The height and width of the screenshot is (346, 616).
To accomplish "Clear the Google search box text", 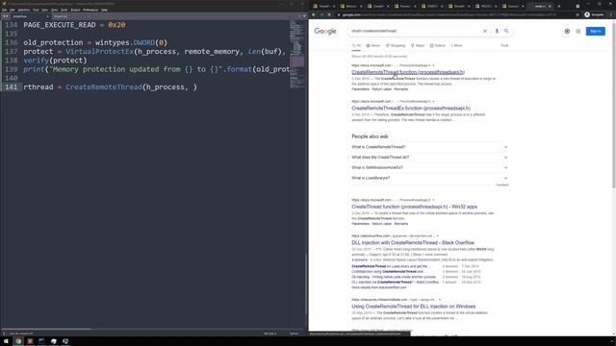I will coord(485,31).
